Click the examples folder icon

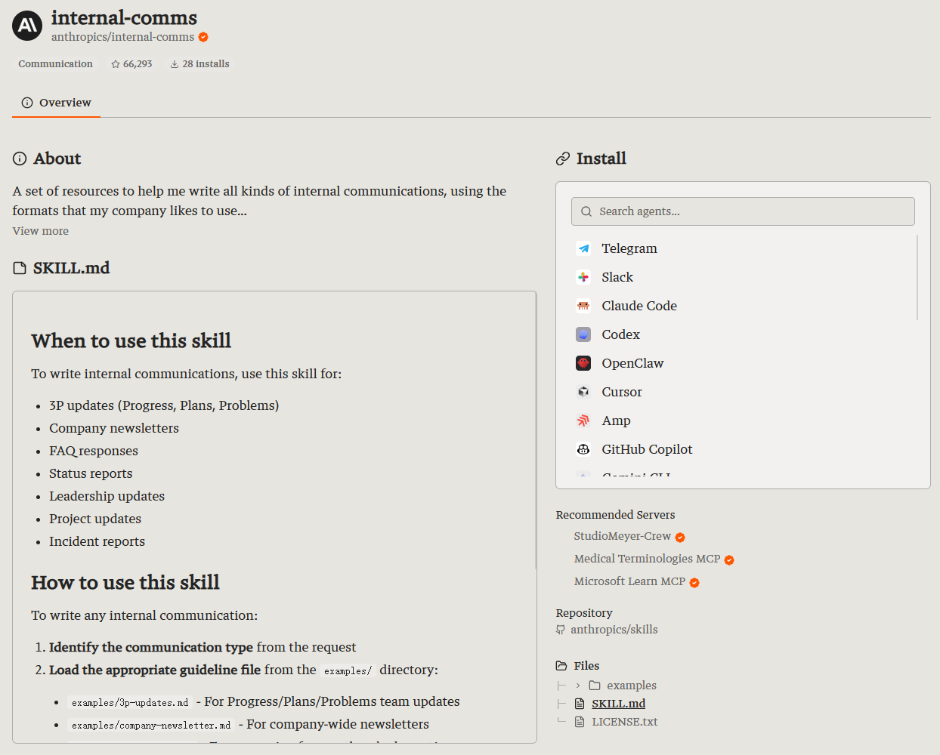point(595,686)
